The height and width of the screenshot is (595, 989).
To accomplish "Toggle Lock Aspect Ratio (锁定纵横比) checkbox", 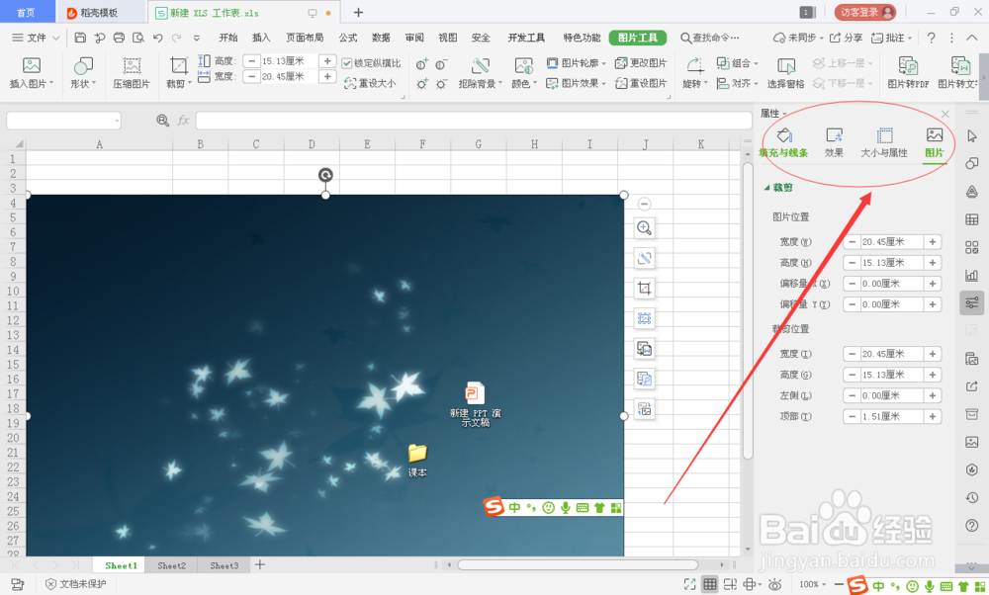I will pyautogui.click(x=347, y=63).
